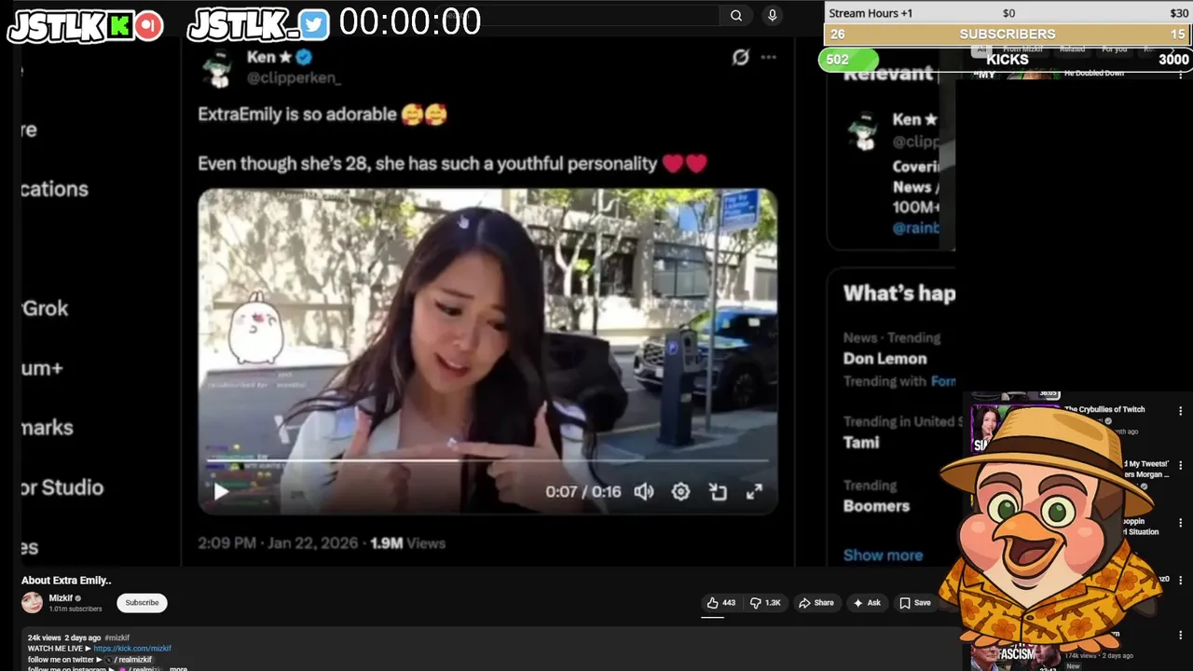Image resolution: width=1193 pixels, height=671 pixels.
Task: Click the verified badge next to Ken
Action: (x=304, y=57)
